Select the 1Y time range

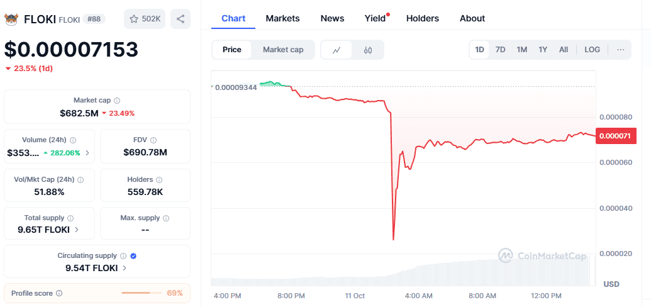(543, 50)
